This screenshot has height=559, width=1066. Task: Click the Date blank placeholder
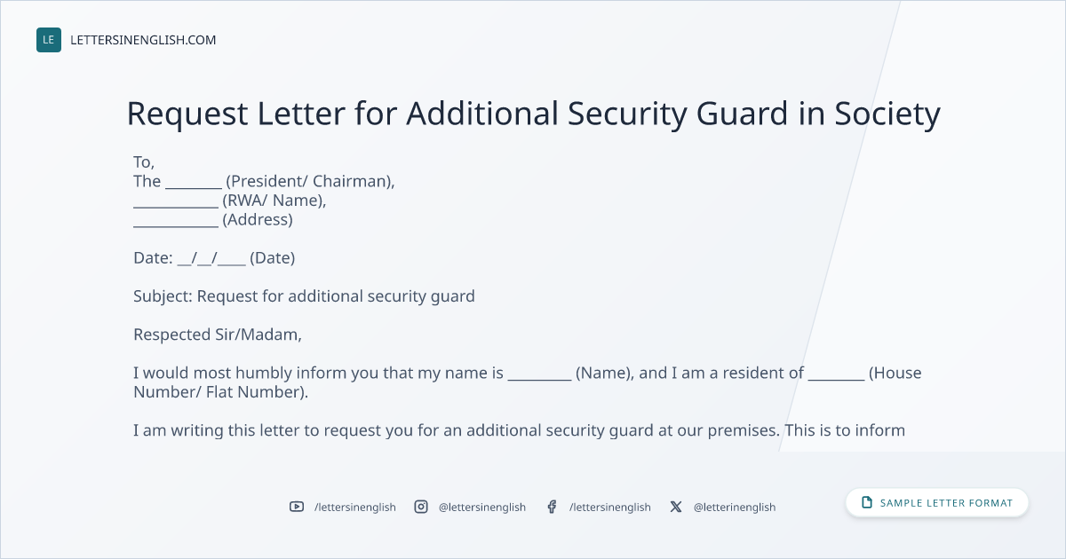(x=211, y=258)
